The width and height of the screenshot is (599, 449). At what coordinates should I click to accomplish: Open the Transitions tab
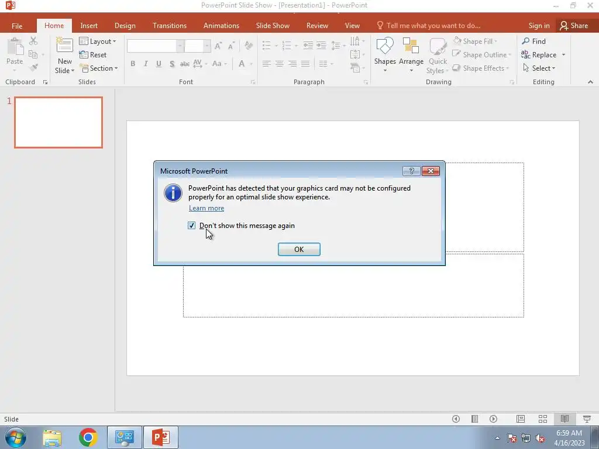(x=170, y=26)
